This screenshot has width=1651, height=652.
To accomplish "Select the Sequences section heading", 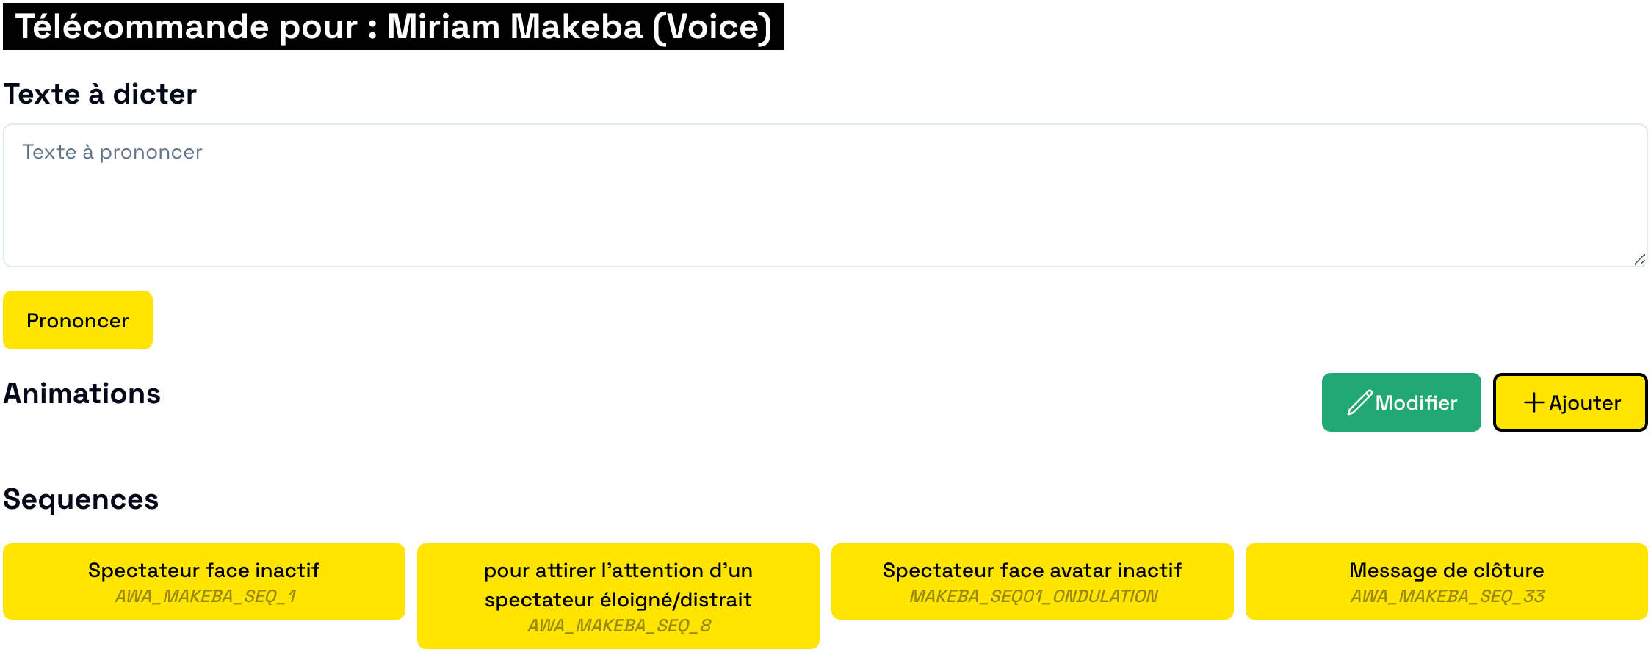I will coord(81,499).
